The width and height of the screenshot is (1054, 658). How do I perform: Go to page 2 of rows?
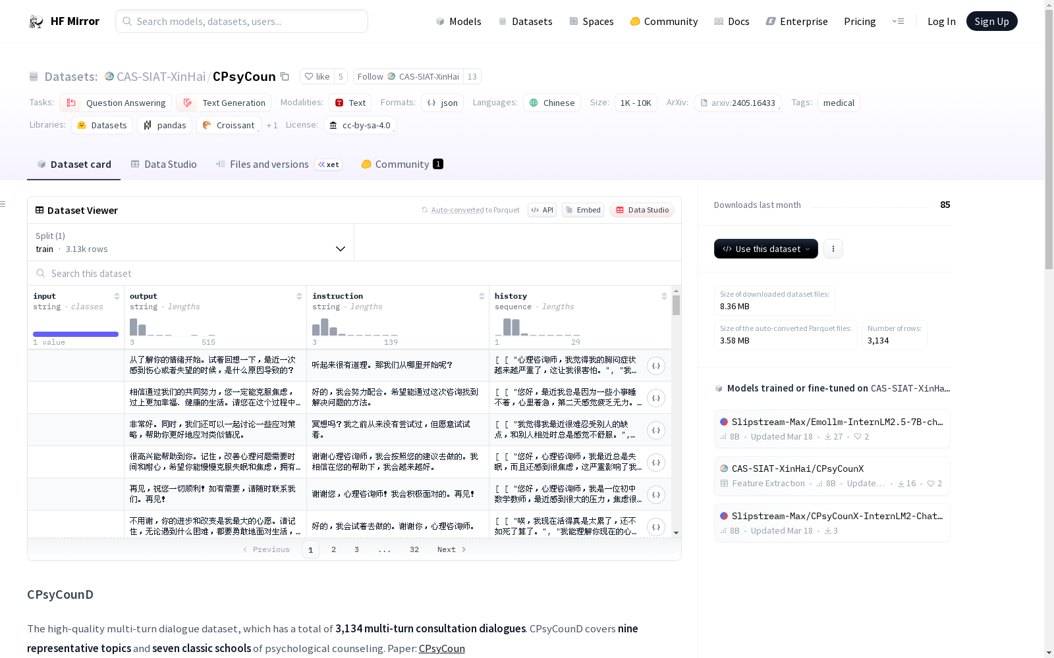pyautogui.click(x=333, y=549)
